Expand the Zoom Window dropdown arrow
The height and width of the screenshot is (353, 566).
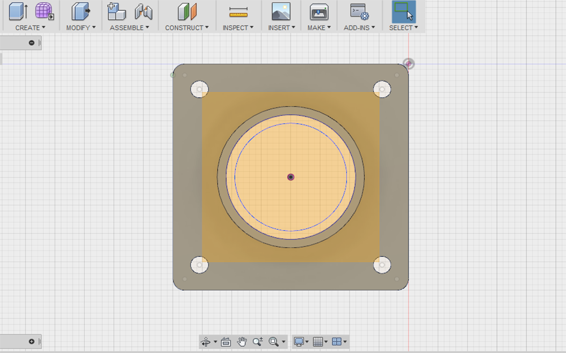tap(283, 342)
